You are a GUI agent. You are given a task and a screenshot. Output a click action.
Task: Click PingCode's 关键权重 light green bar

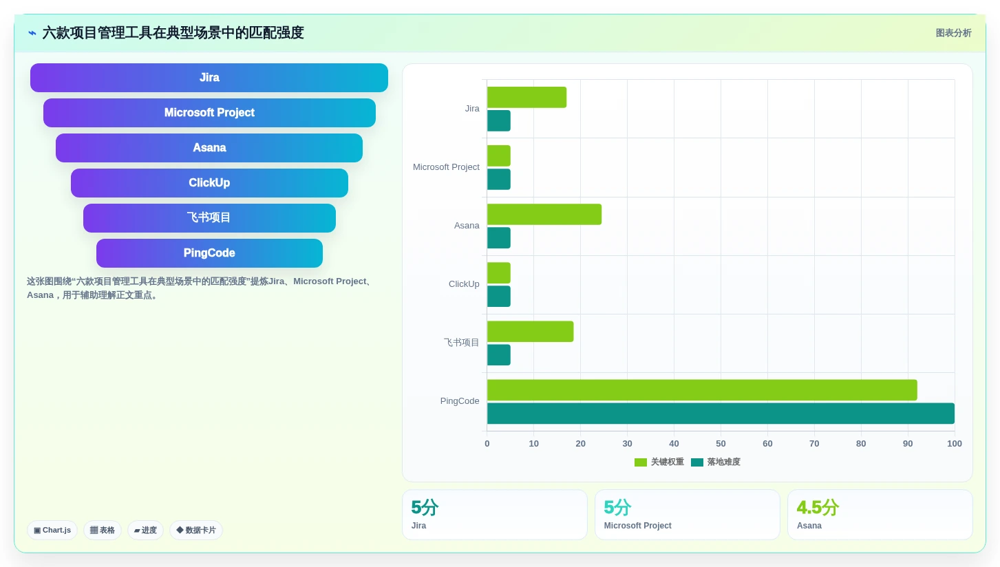pos(702,389)
